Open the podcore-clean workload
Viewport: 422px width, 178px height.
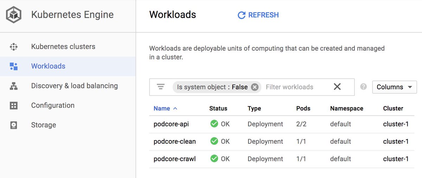(x=175, y=142)
